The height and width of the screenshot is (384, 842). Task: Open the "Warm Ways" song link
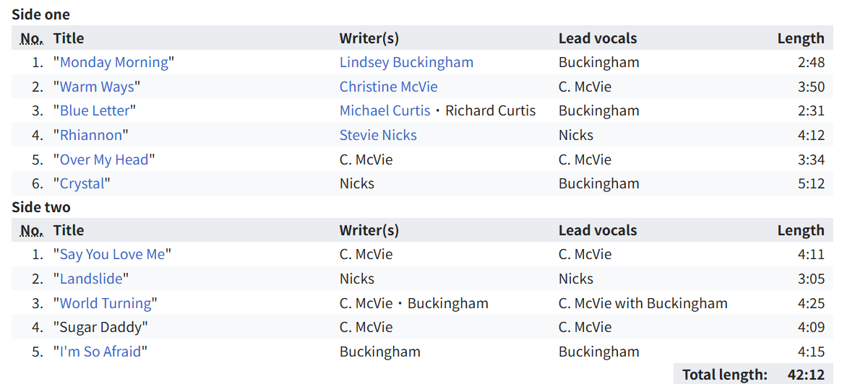97,87
